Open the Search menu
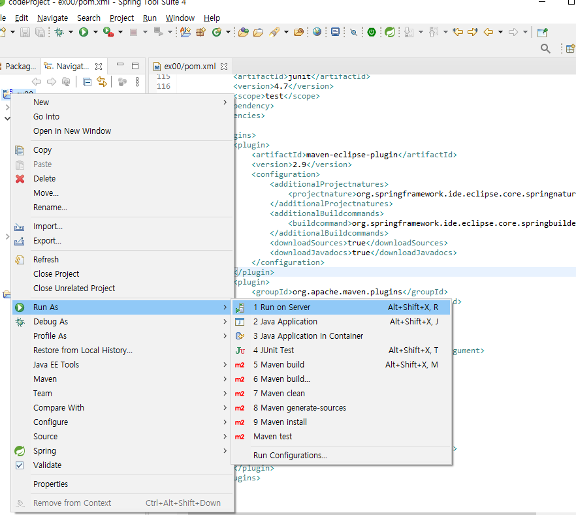Viewport: 576px width, 515px height. [89, 18]
